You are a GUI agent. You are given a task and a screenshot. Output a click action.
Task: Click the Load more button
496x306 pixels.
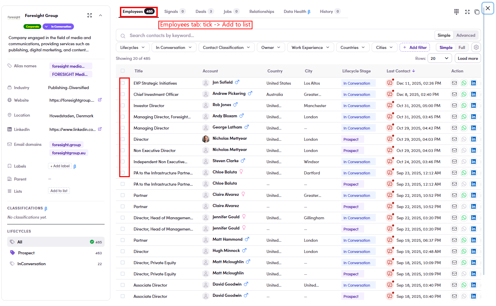[x=468, y=58]
